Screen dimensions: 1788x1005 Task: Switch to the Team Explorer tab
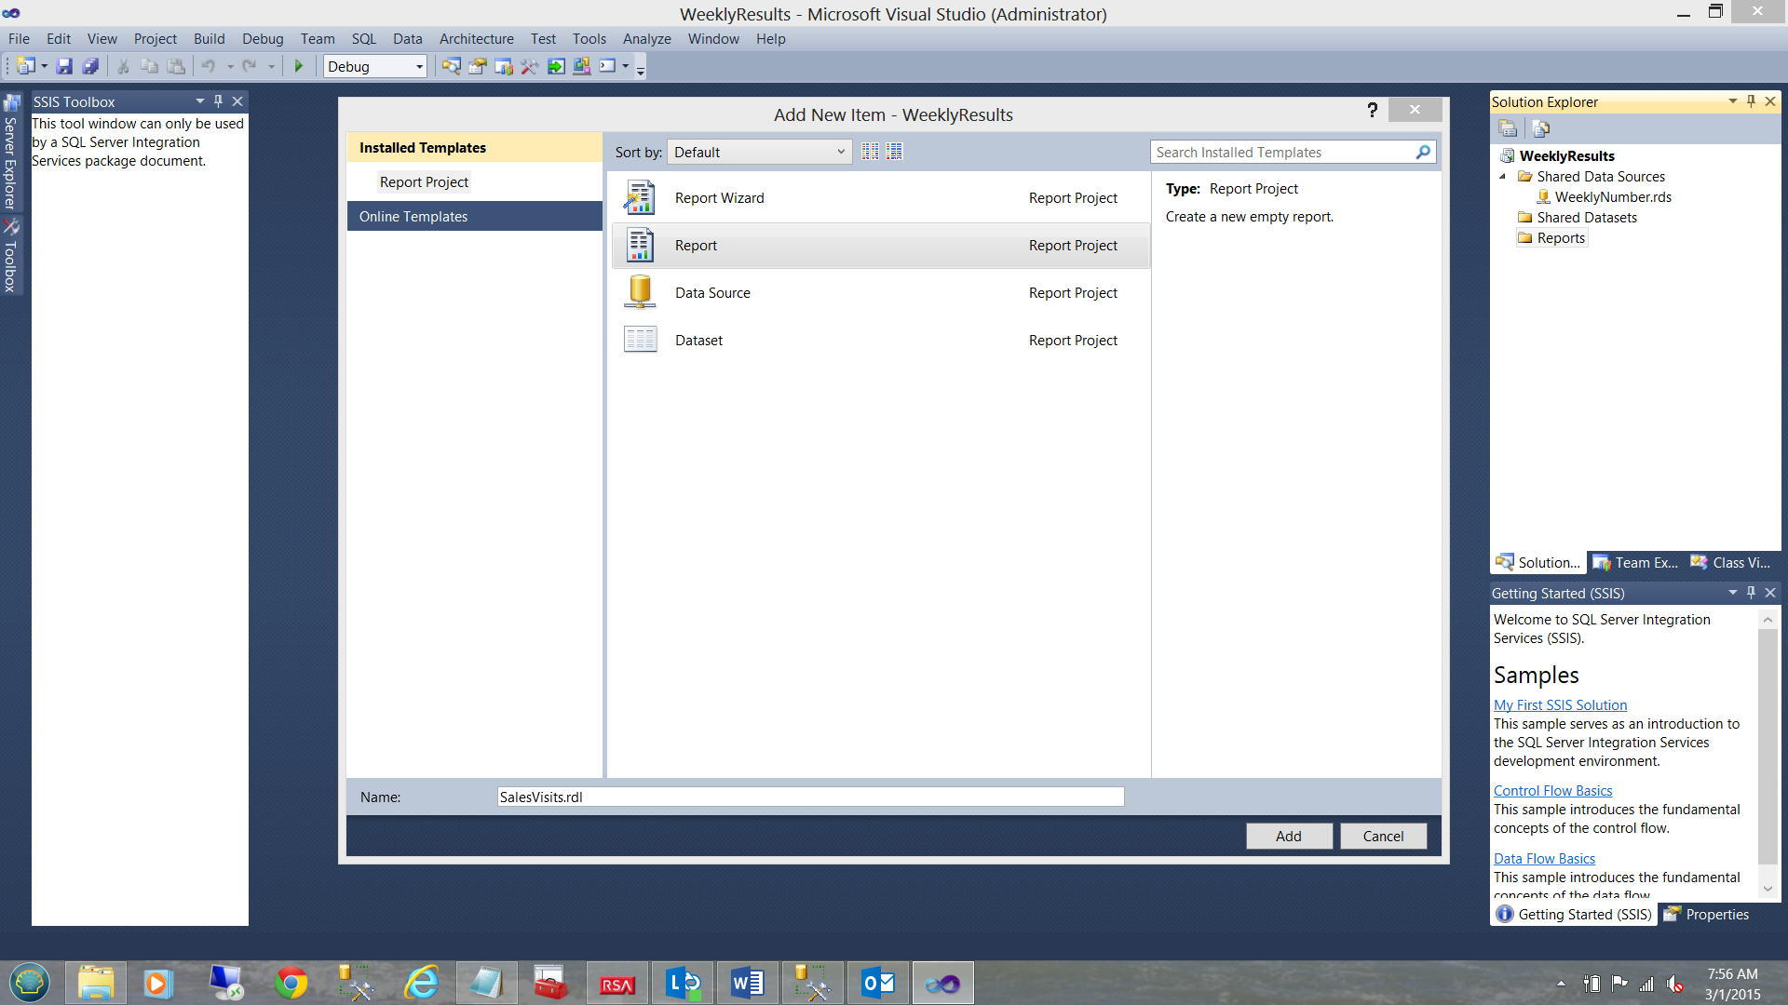point(1636,562)
